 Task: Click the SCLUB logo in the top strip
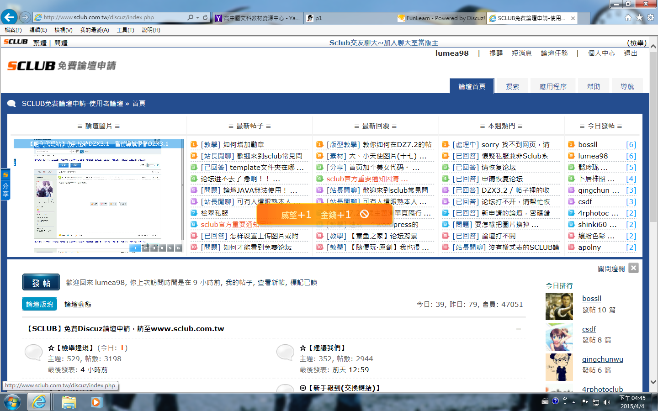pos(16,42)
